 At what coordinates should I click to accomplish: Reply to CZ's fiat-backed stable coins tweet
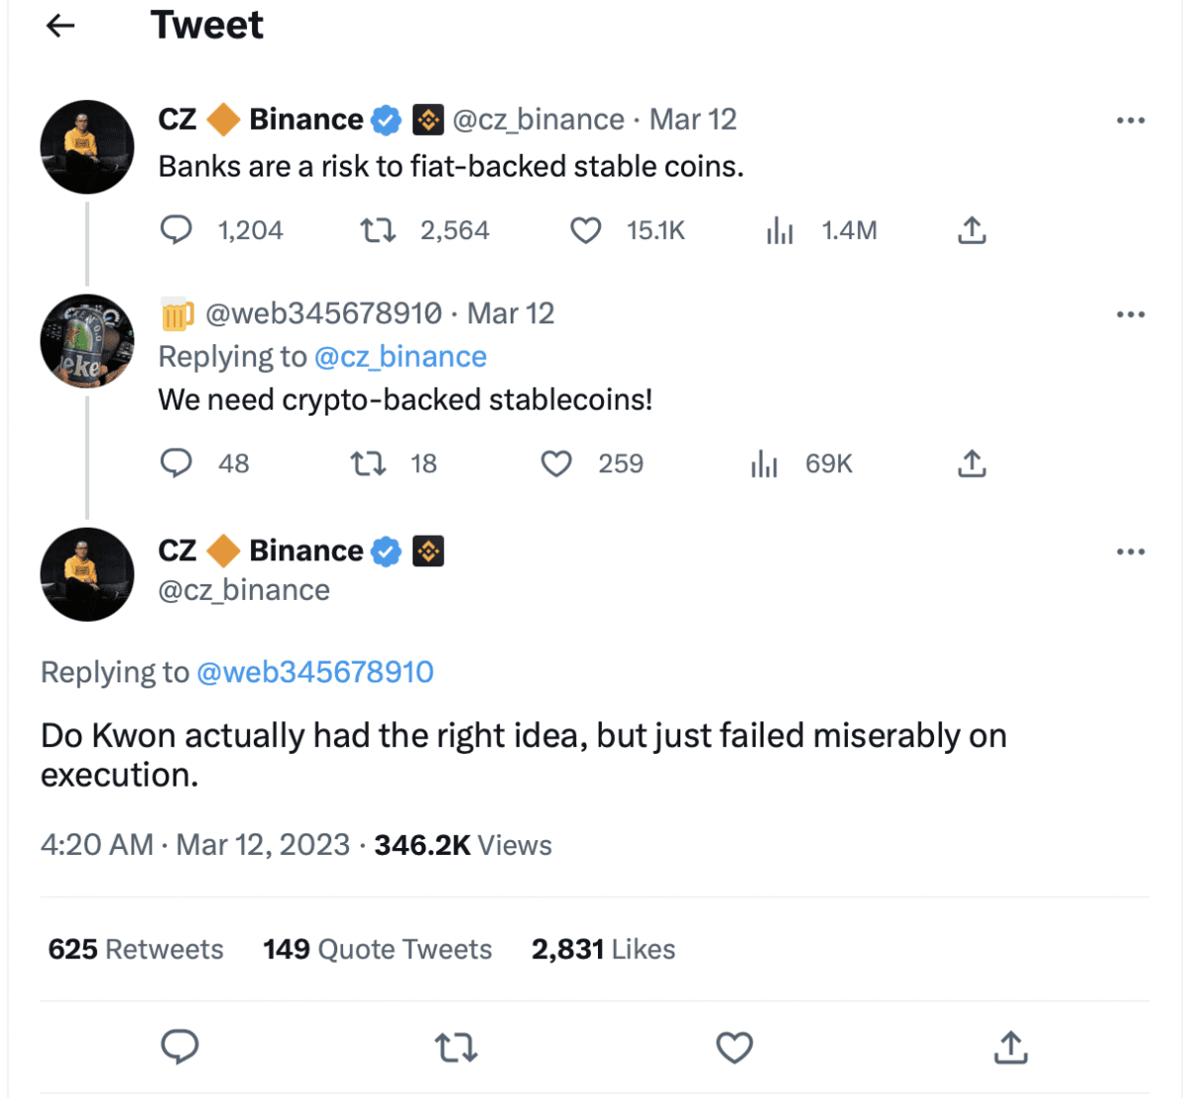pos(177,230)
